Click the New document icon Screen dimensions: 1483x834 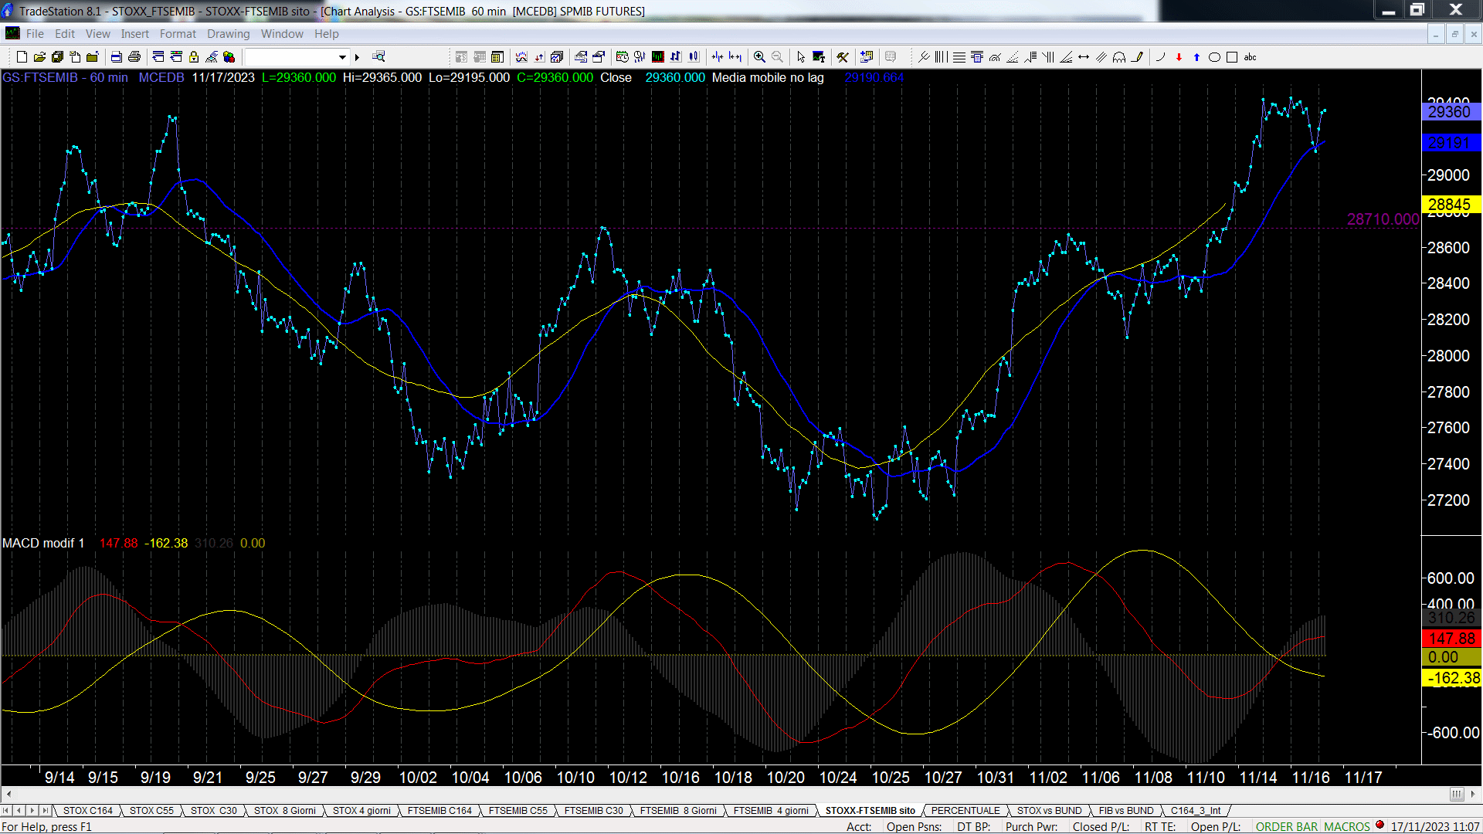22,56
